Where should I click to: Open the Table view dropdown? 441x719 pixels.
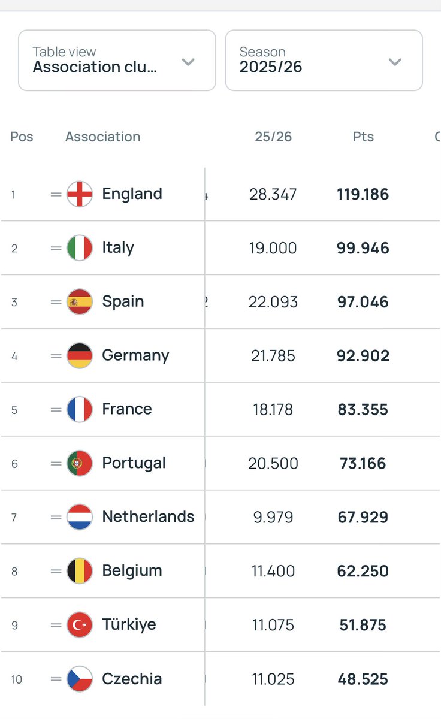pos(117,61)
